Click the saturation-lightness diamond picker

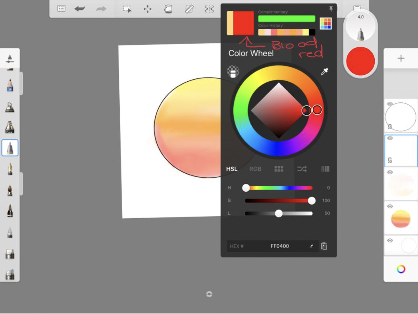(x=279, y=110)
